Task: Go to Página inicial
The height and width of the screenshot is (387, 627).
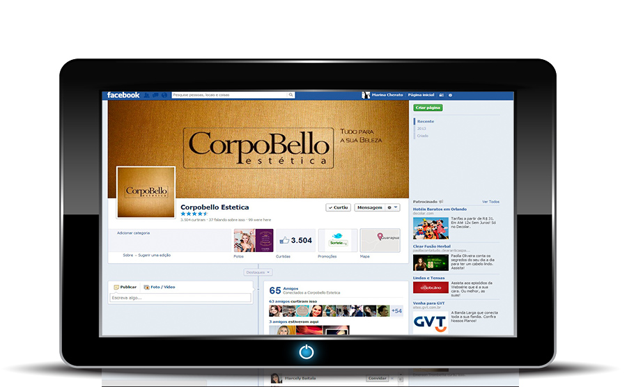Action: 421,95
